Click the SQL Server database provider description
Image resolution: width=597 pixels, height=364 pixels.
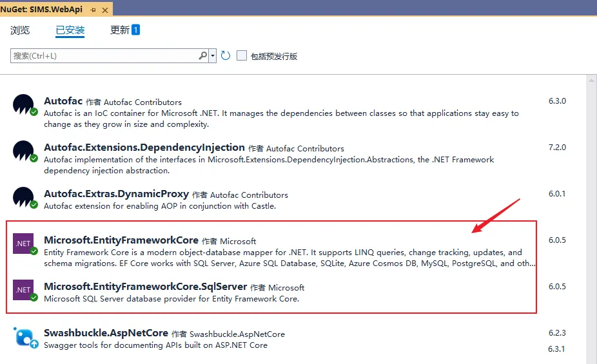pos(171,298)
